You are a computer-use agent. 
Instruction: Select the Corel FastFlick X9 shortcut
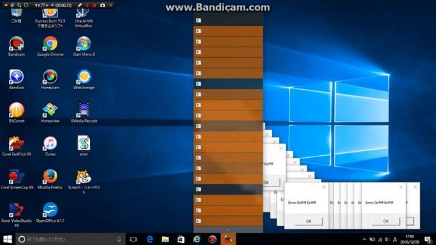point(16,146)
